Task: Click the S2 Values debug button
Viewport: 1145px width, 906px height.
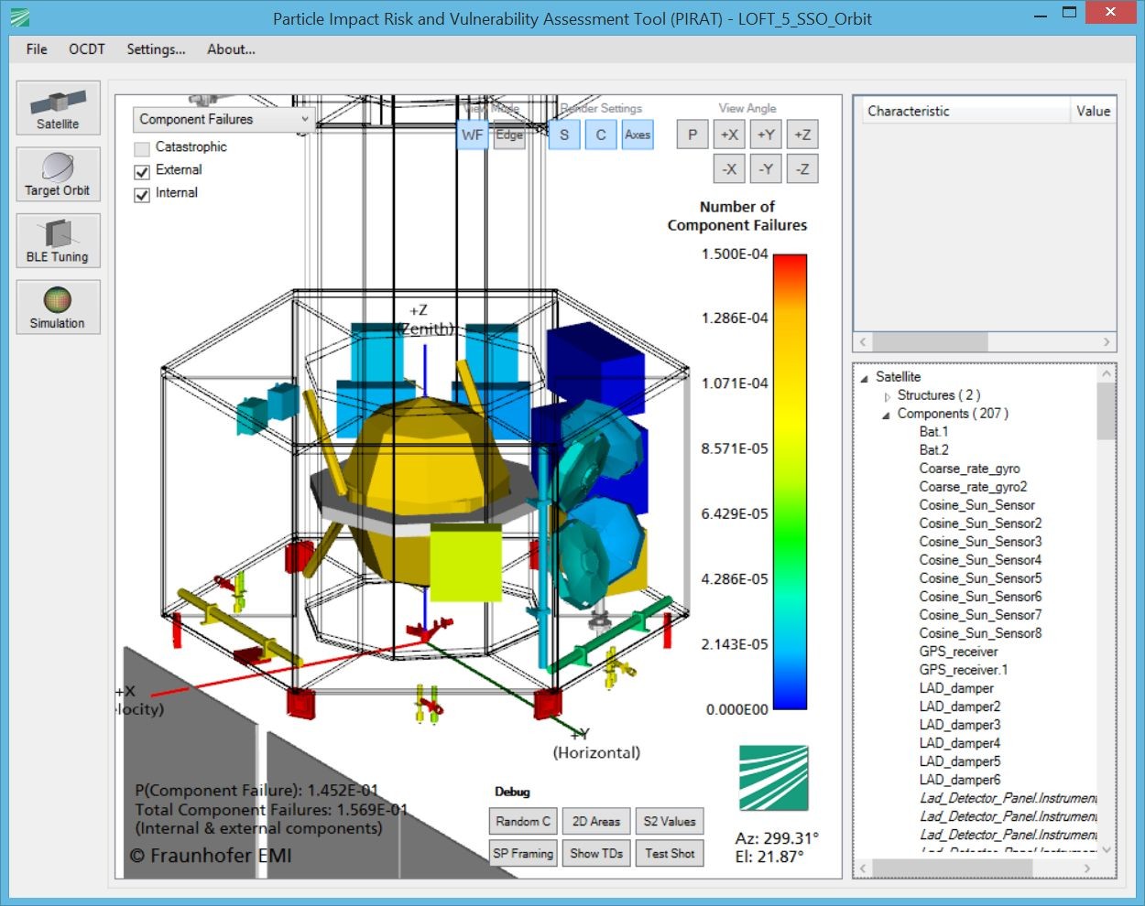Action: [670, 822]
